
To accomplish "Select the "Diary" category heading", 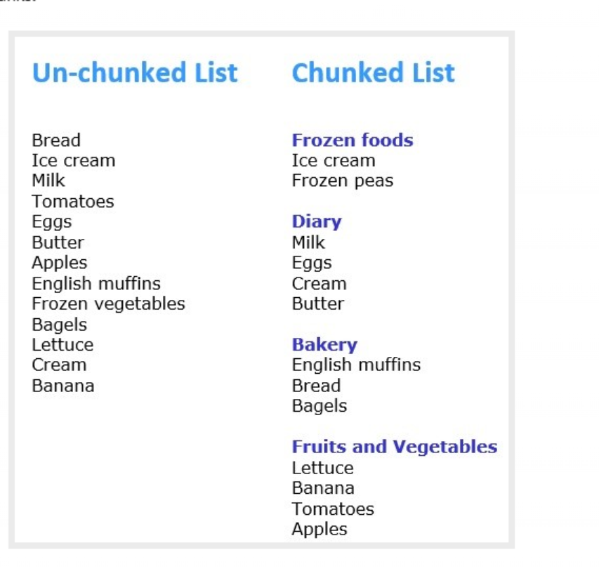I will coord(317,222).
